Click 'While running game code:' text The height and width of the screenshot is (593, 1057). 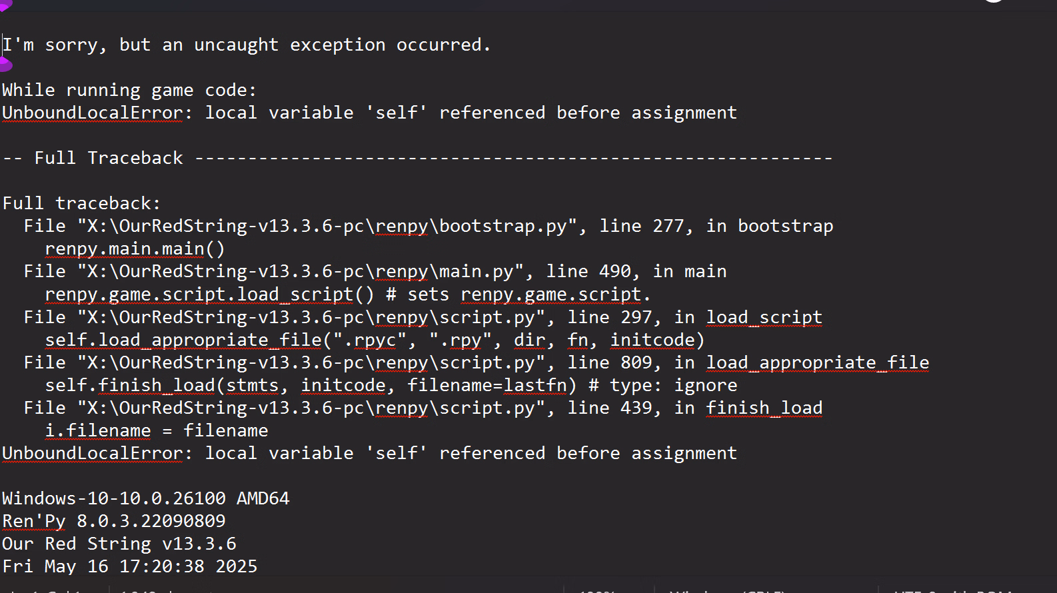pos(129,90)
